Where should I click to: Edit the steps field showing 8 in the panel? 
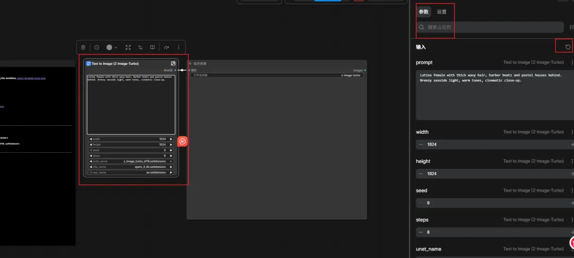(495, 232)
